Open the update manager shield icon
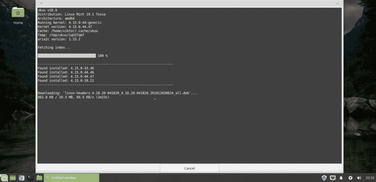 [x=324, y=178]
